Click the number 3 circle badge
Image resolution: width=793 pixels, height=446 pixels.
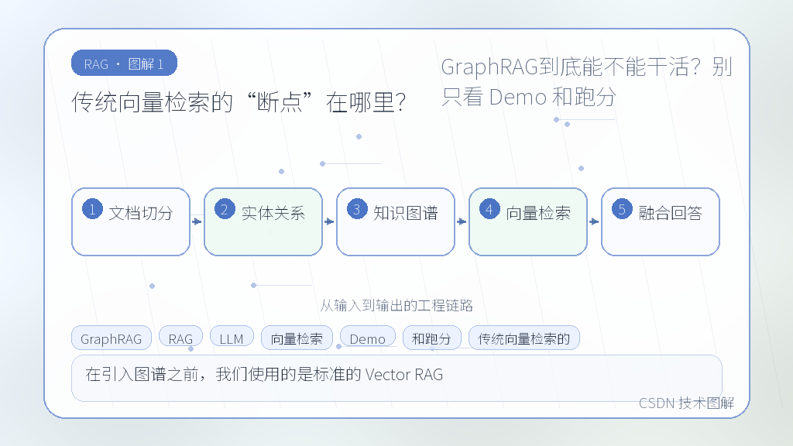[x=357, y=209]
